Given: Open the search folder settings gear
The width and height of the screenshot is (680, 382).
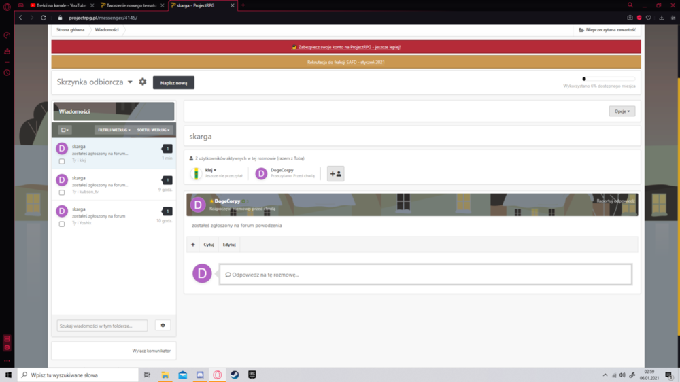Looking at the screenshot, I should (163, 325).
